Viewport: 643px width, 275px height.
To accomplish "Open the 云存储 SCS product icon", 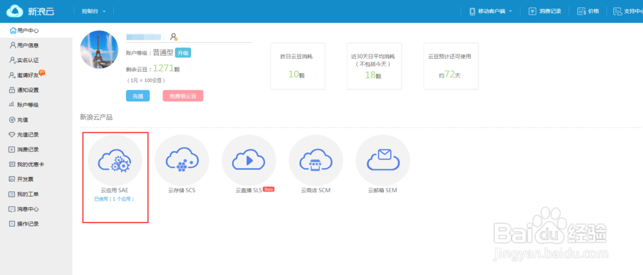I will click(x=182, y=162).
